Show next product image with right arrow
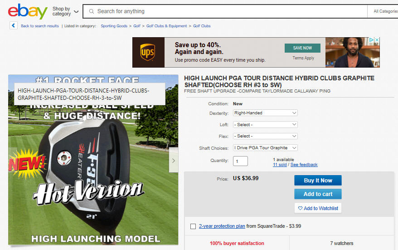This screenshot has width=398, height=250. click(x=174, y=161)
